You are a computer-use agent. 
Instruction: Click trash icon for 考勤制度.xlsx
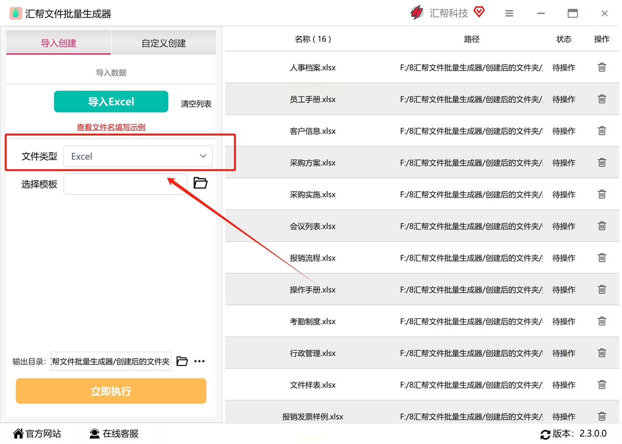602,321
